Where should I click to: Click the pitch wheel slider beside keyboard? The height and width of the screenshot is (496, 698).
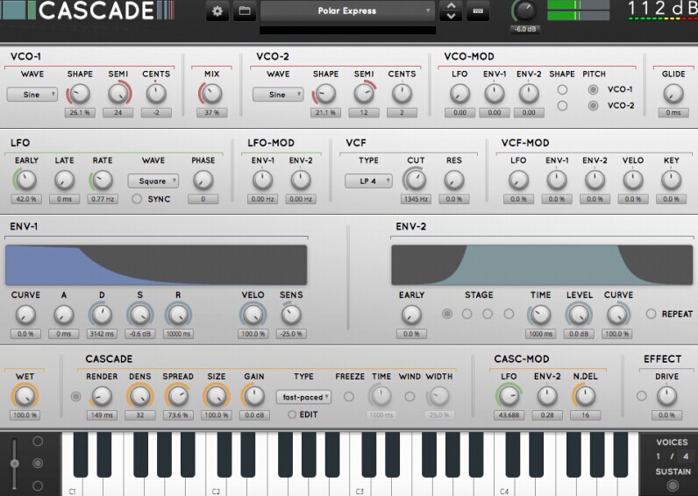[12, 461]
